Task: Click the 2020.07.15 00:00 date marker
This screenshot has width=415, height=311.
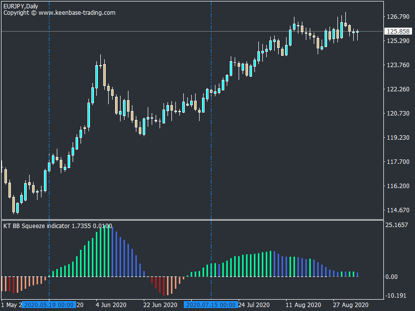Action: point(211,305)
